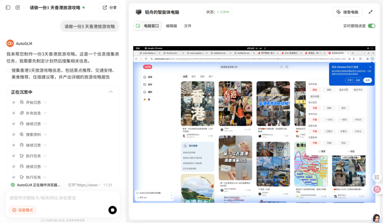This screenshot has height=223, width=383.
Task: Open the assistant avatar at the bottom right
Action: (376, 218)
